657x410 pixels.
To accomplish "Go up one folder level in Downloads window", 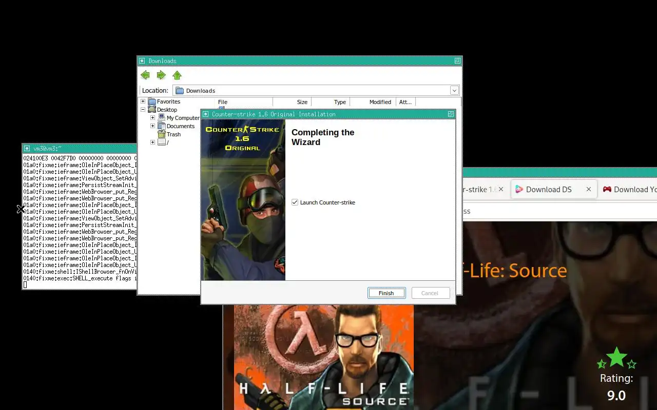I will (x=177, y=75).
